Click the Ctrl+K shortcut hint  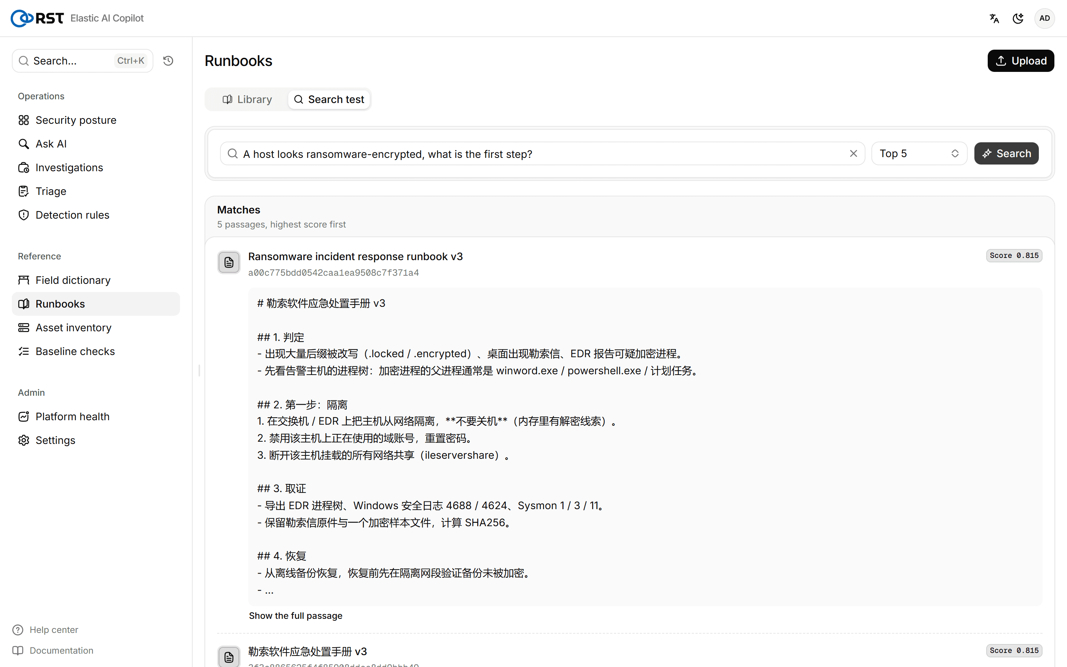pyautogui.click(x=130, y=61)
